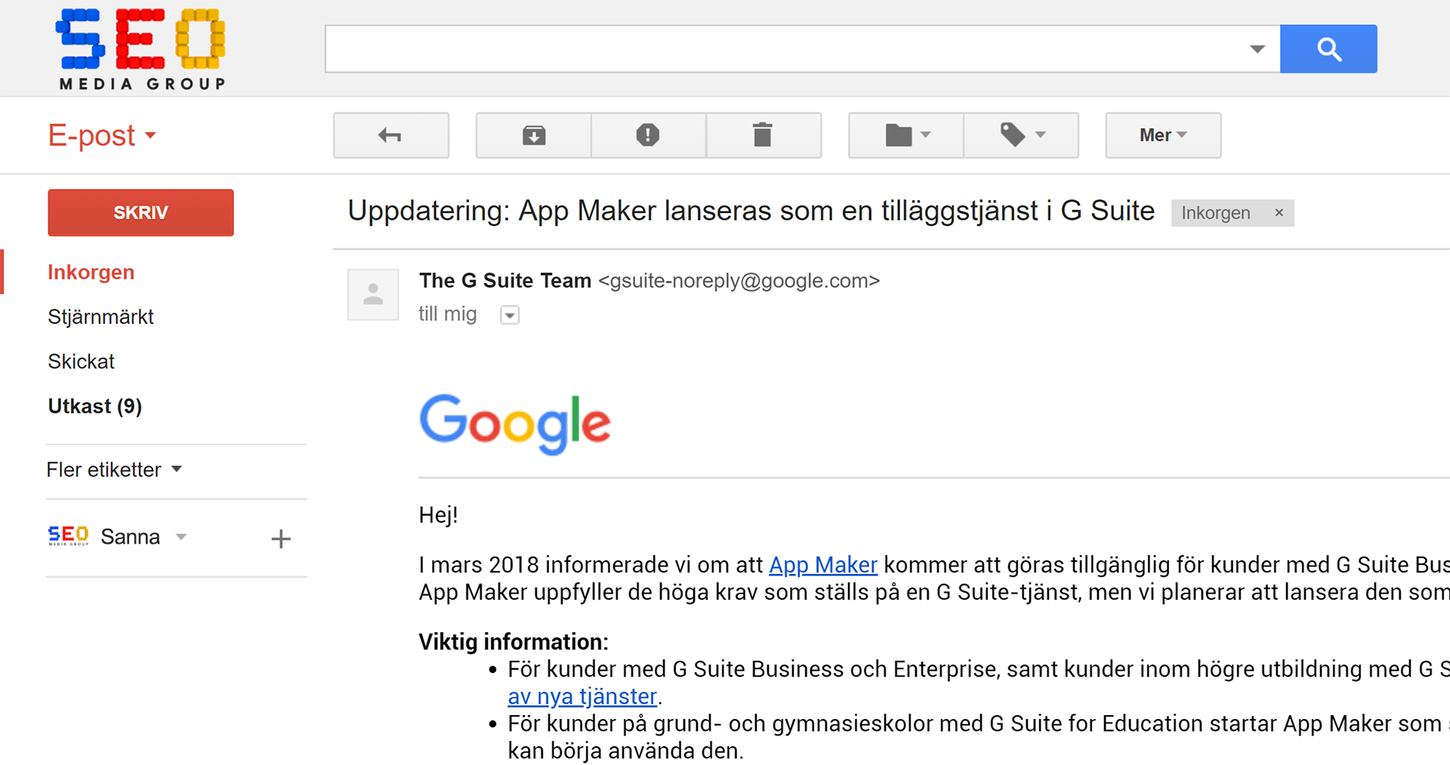Click sender avatar placeholder
Screen dimensions: 1450x765
[373, 295]
